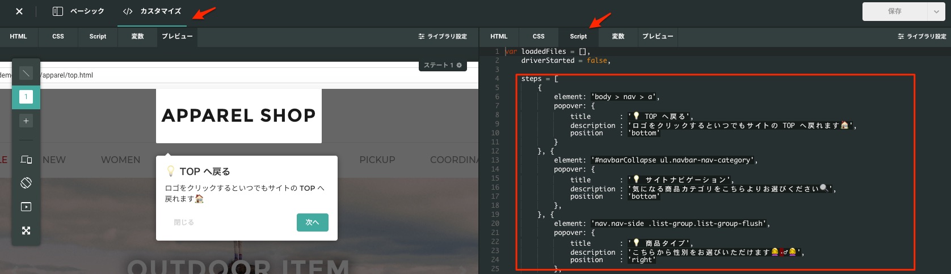The height and width of the screenshot is (274, 951).
Task: Click the PICKUP navigation link
Action: coord(377,160)
